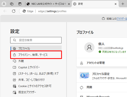The image size is (127, 97).
Task: Open the 同期 settings row
Action: pos(102,87)
